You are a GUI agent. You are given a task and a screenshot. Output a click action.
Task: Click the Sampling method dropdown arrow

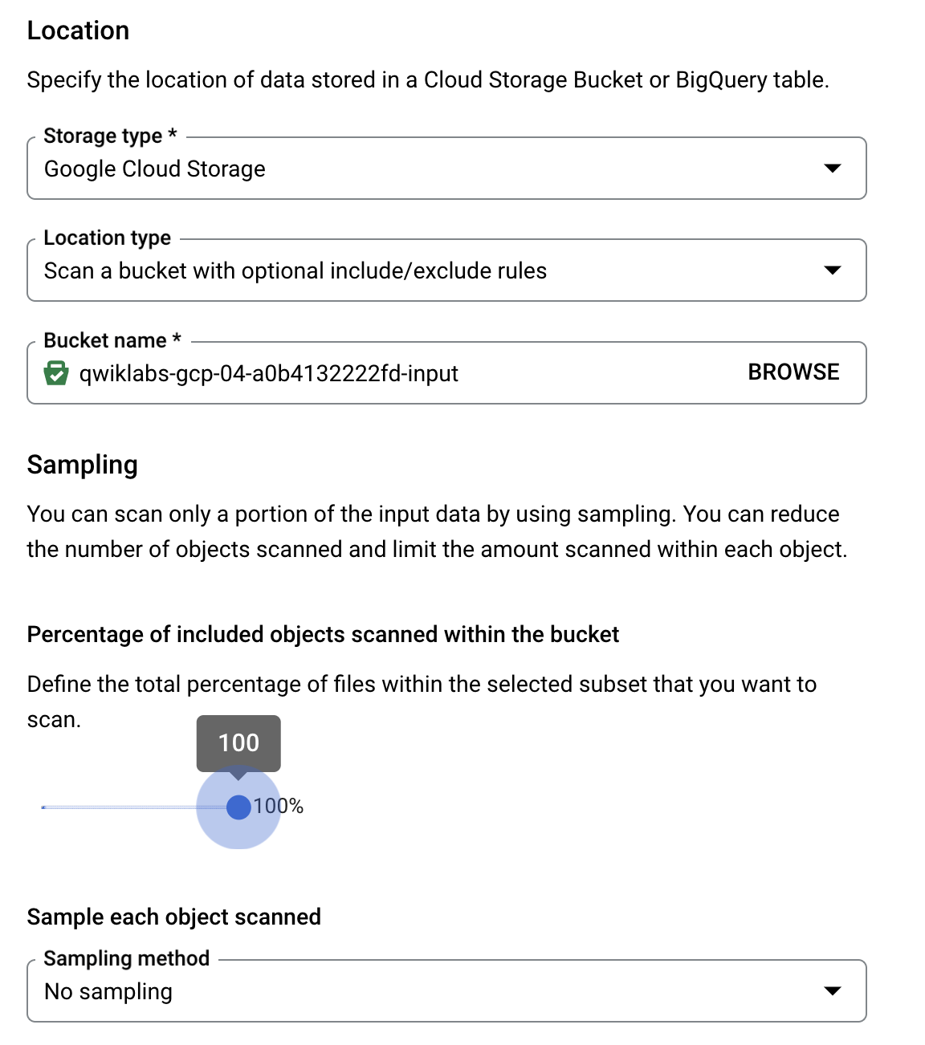[x=833, y=991]
